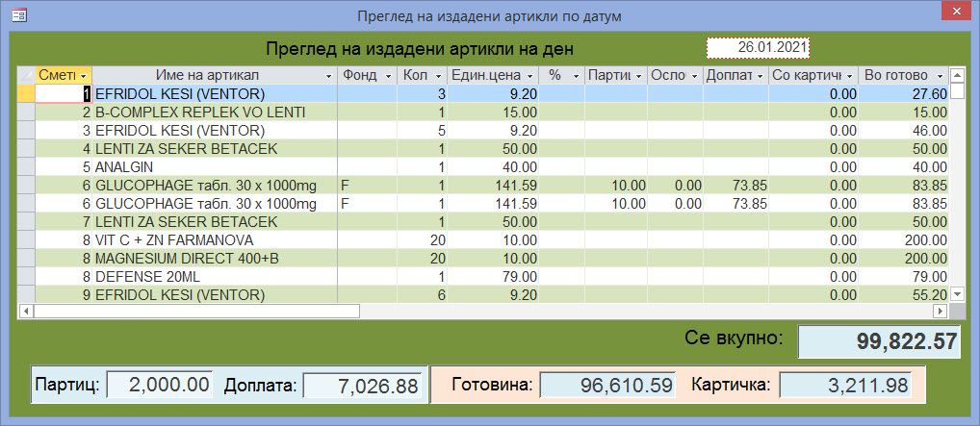980x426 pixels.
Task: Click the VIT C + ZN FARMANOVA cell
Action: [215, 240]
